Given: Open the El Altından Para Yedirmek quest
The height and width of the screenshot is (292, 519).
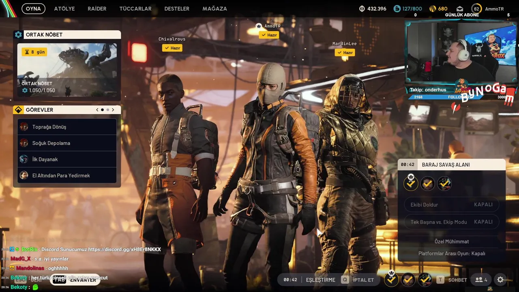Looking at the screenshot, I should pyautogui.click(x=67, y=175).
